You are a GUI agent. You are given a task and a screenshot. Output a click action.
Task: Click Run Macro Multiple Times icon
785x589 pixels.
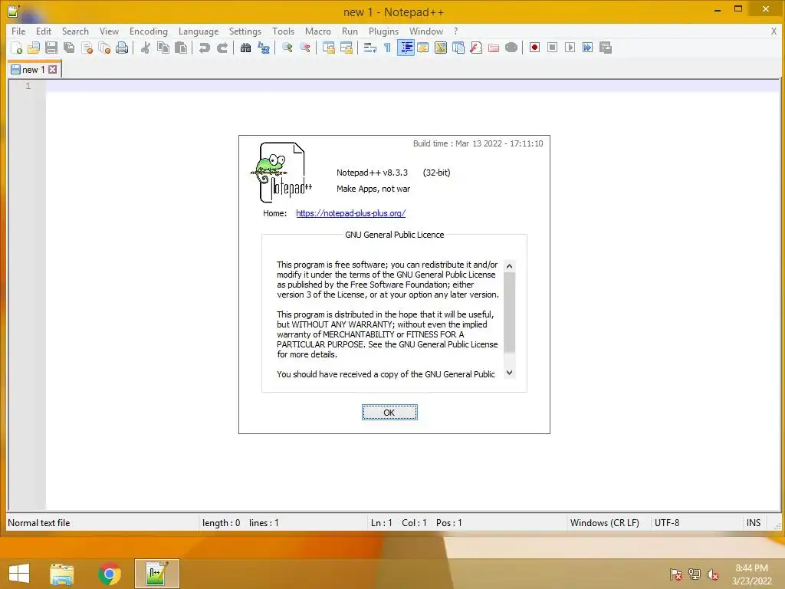(x=588, y=48)
